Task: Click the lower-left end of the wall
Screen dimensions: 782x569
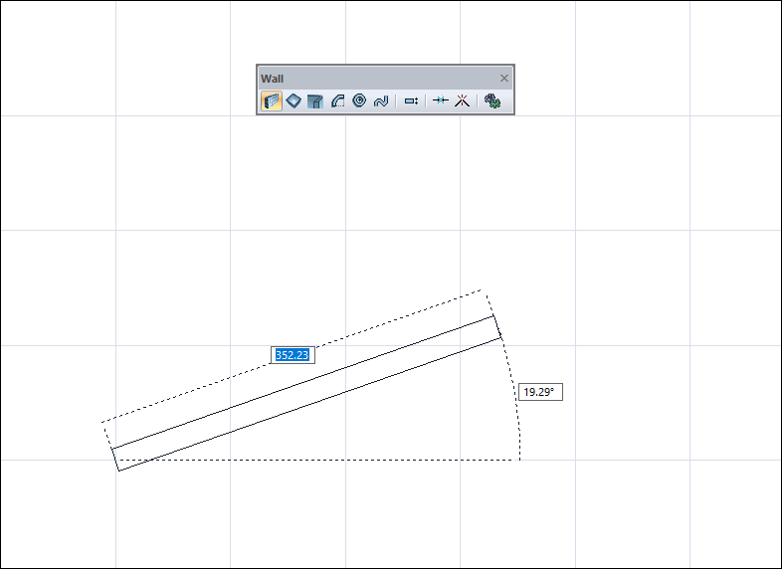Action: tap(115, 459)
